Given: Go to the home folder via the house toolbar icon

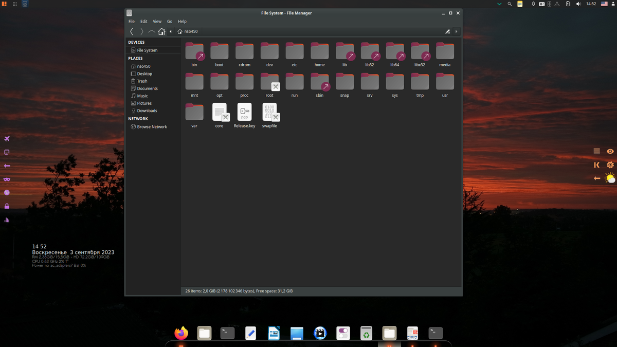Looking at the screenshot, I should (x=161, y=31).
